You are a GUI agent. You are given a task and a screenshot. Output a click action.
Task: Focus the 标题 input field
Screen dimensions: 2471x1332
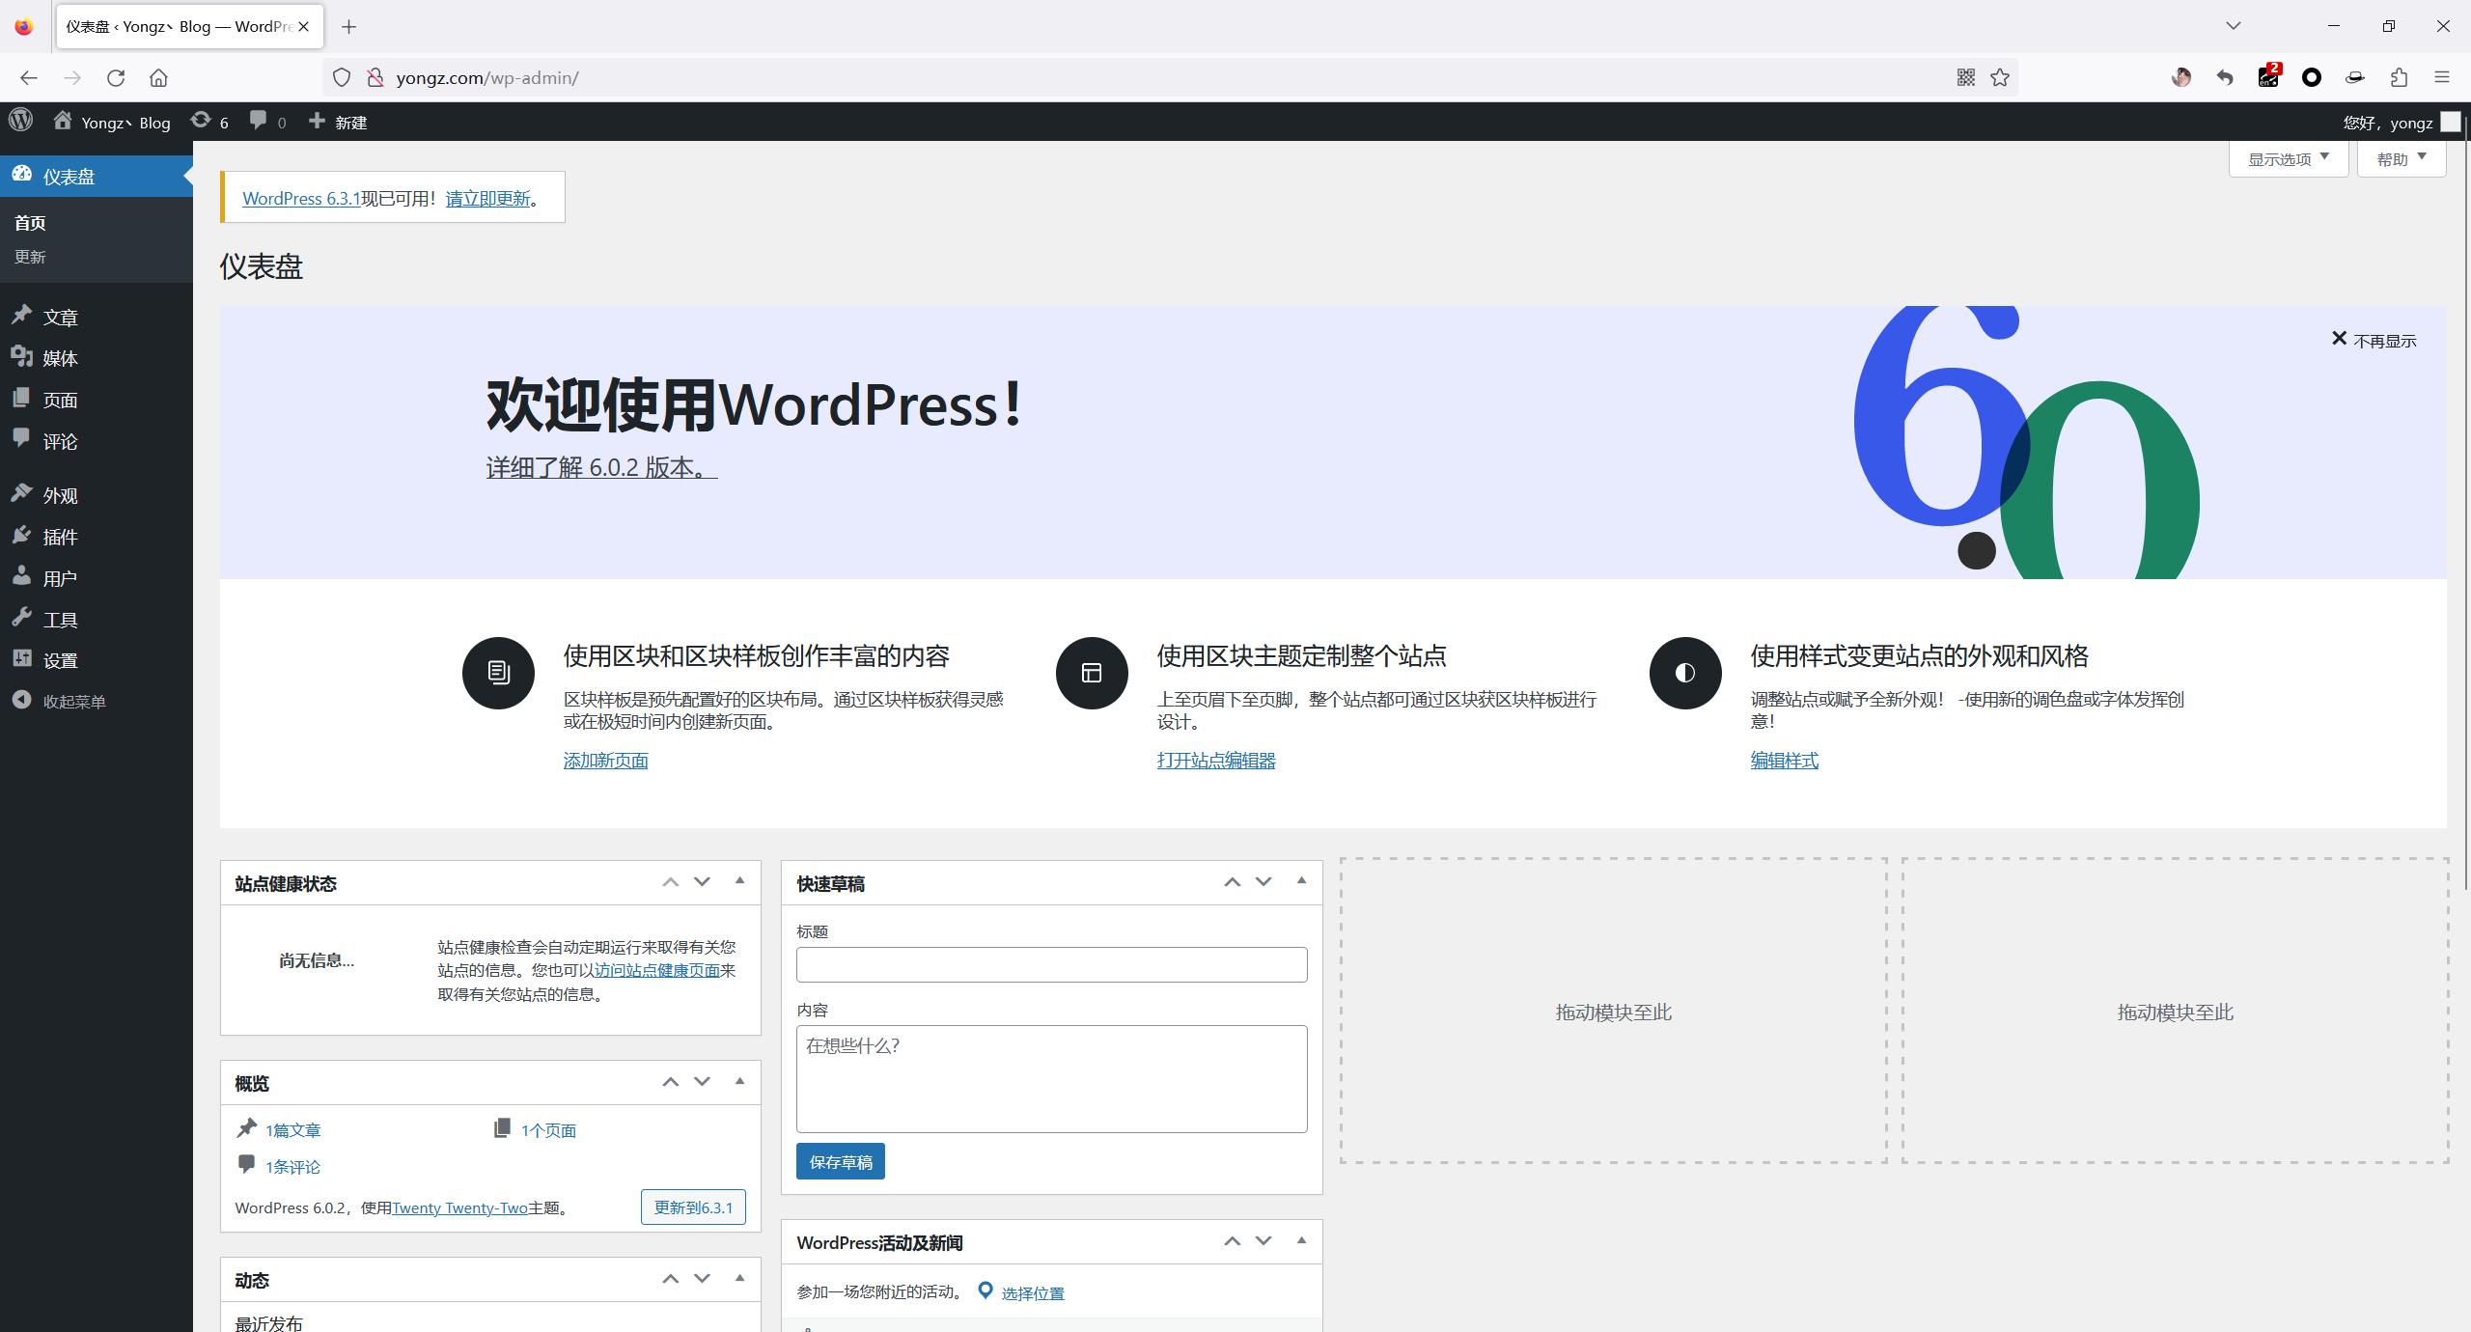point(1052,964)
